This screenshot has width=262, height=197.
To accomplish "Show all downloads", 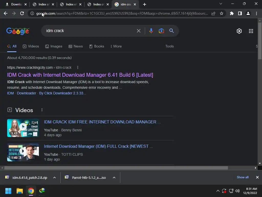I will [243, 177].
